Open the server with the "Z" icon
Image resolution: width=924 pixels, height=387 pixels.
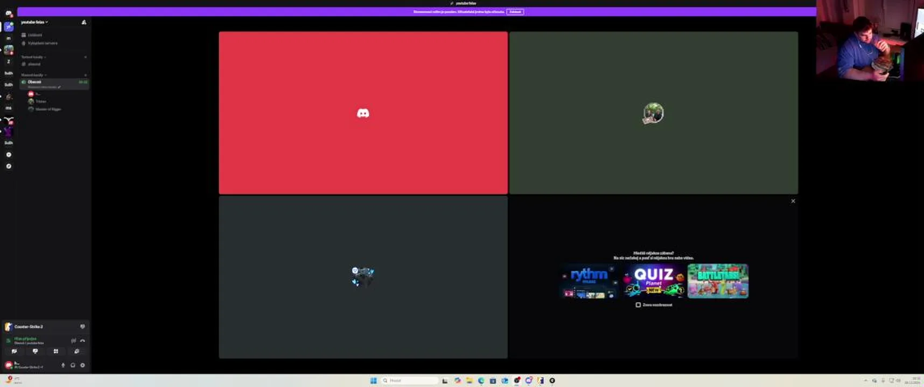(x=9, y=61)
